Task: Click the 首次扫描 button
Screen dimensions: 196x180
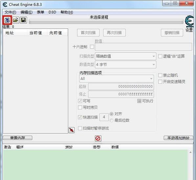Action: [x=88, y=33]
